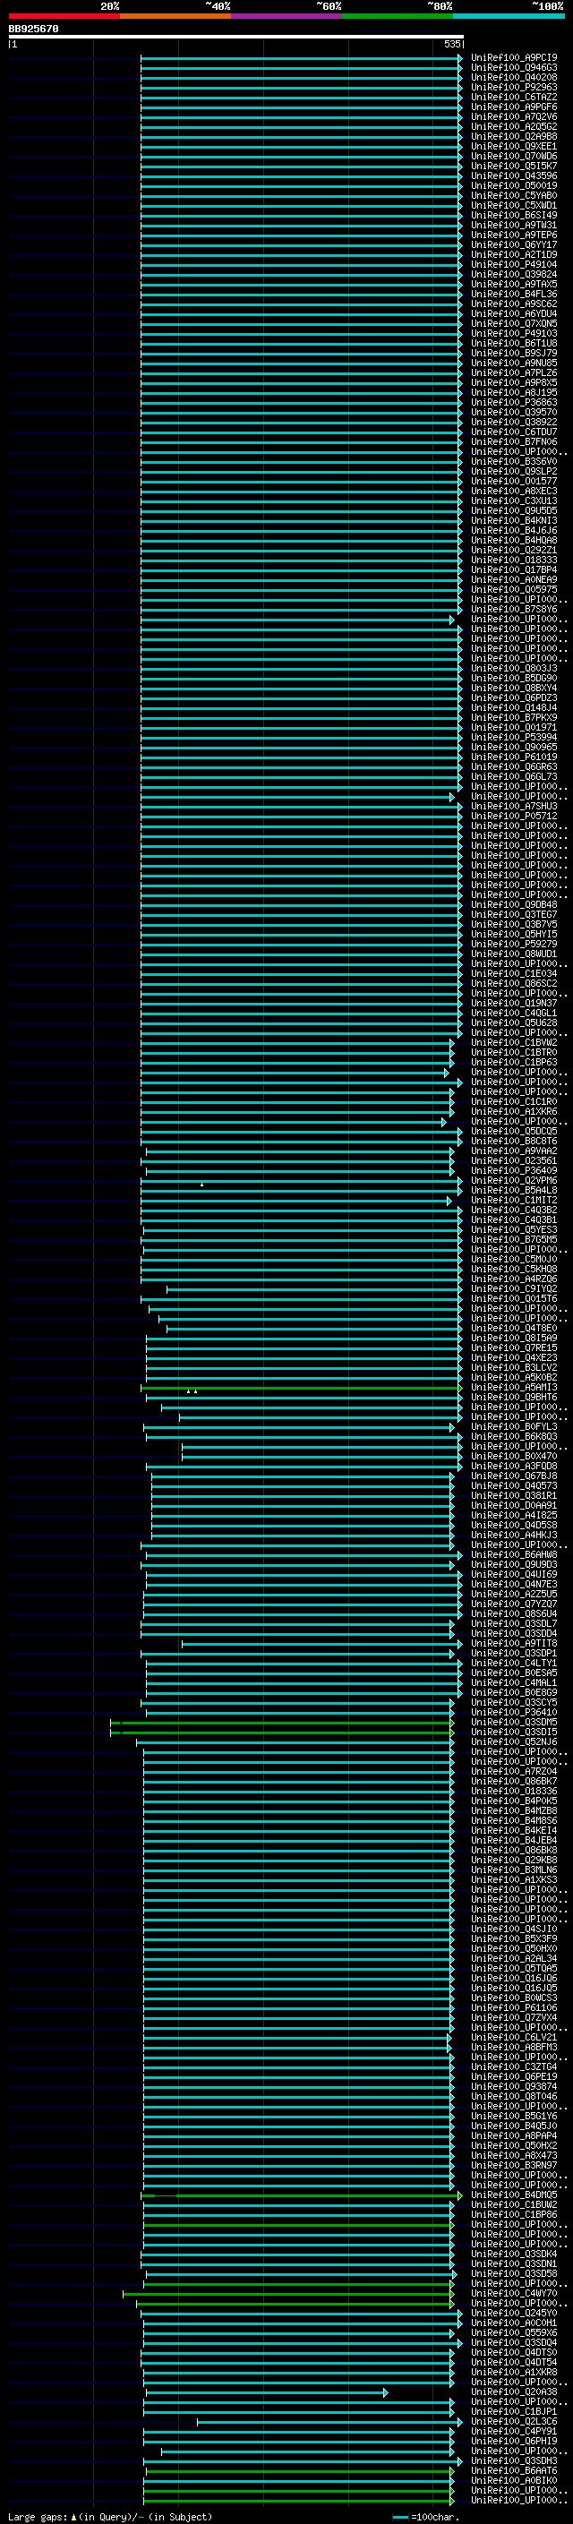Select the UniRef100_Q39824 entry

pyautogui.click(x=514, y=274)
